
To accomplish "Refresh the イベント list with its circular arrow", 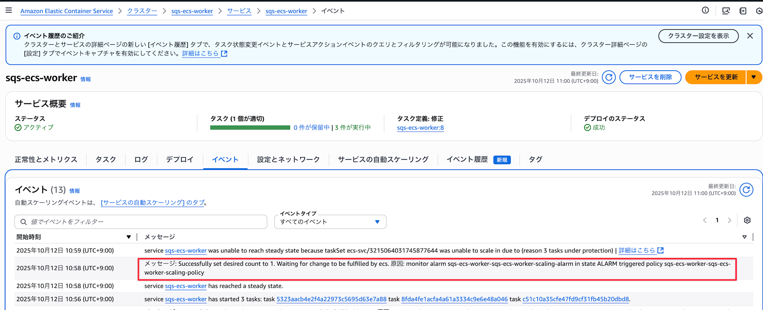I will pos(747,190).
